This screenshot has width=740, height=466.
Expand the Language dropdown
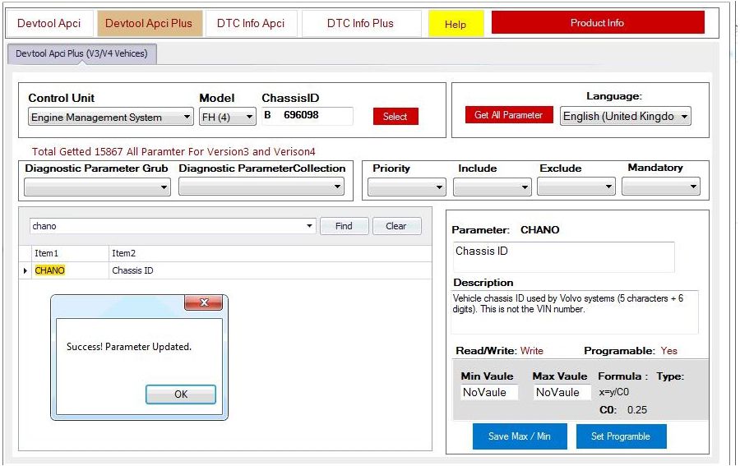tap(626, 117)
